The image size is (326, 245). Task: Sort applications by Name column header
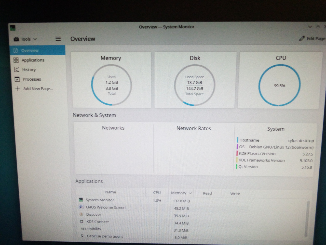point(111,192)
